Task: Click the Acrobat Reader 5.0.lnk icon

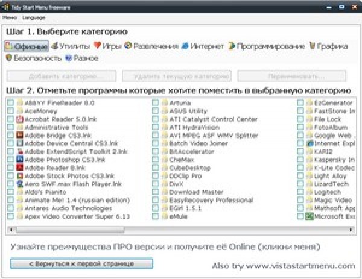Action: tap(20, 119)
